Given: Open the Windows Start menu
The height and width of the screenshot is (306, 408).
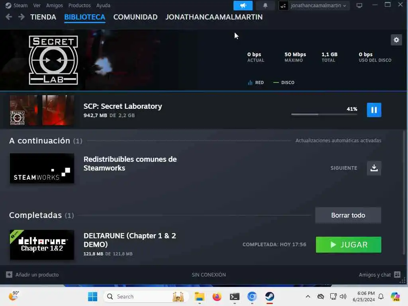Looking at the screenshot, I should pyautogui.click(x=92, y=296).
